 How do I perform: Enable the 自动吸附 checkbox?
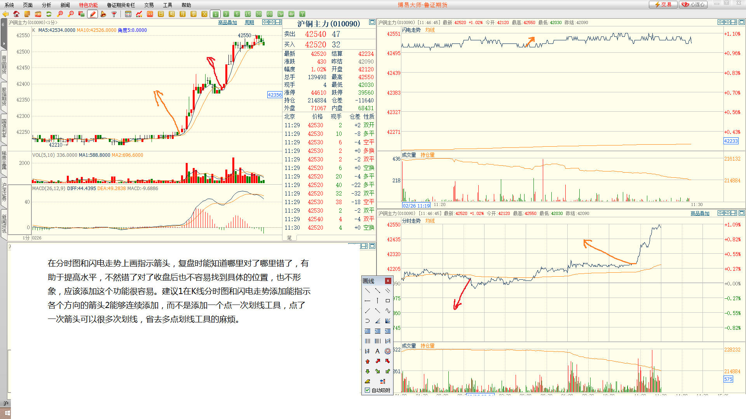367,390
